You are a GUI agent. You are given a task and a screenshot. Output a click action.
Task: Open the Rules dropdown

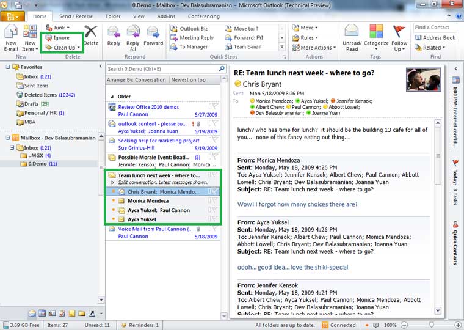tap(305, 38)
